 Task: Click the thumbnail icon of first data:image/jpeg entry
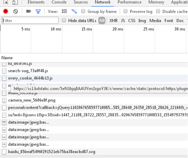pyautogui.click(x=4, y=123)
